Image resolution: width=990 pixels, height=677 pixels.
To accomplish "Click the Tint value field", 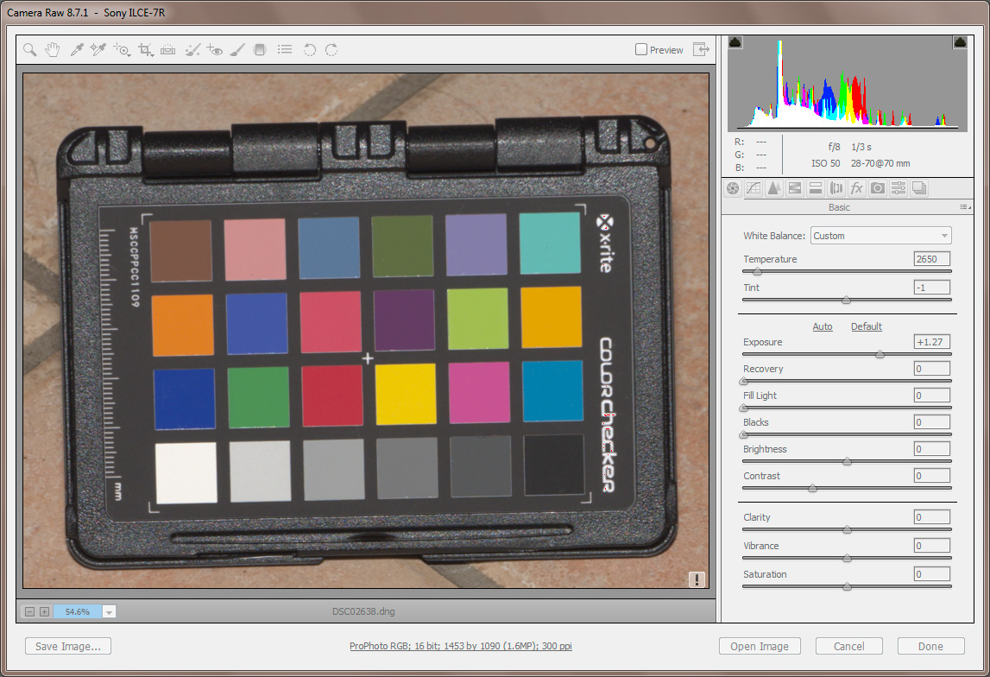I will click(x=932, y=288).
